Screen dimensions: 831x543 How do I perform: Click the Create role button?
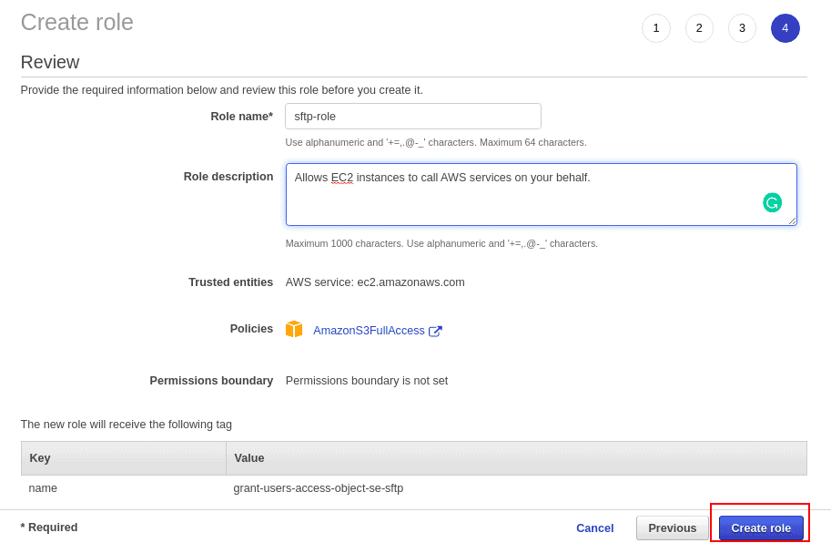(761, 528)
